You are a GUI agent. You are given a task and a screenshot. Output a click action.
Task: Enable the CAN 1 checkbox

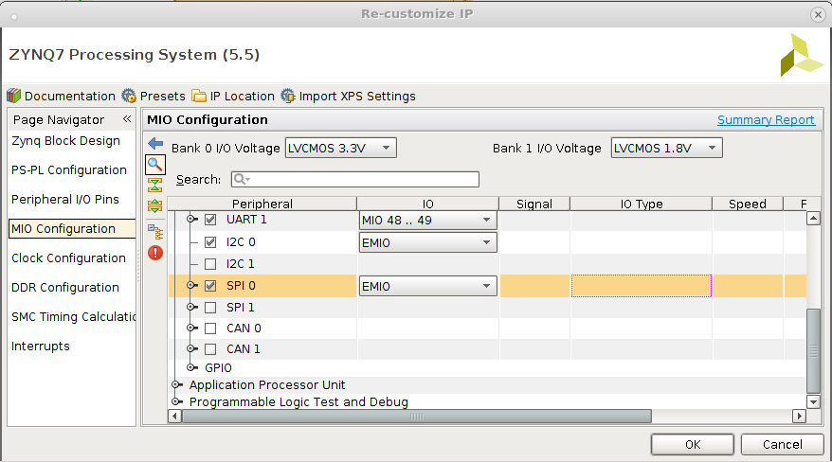coord(210,349)
